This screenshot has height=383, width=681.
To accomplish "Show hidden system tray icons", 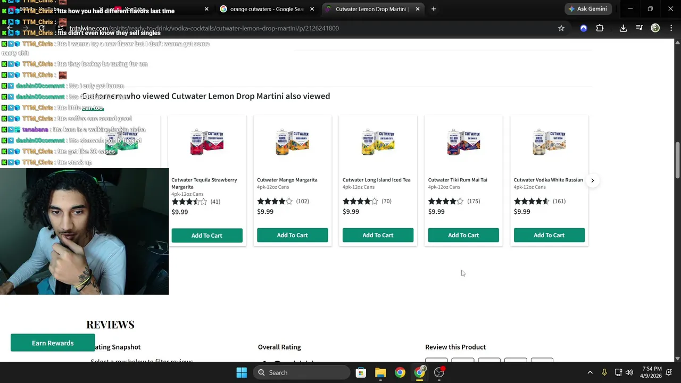I will coord(590,372).
